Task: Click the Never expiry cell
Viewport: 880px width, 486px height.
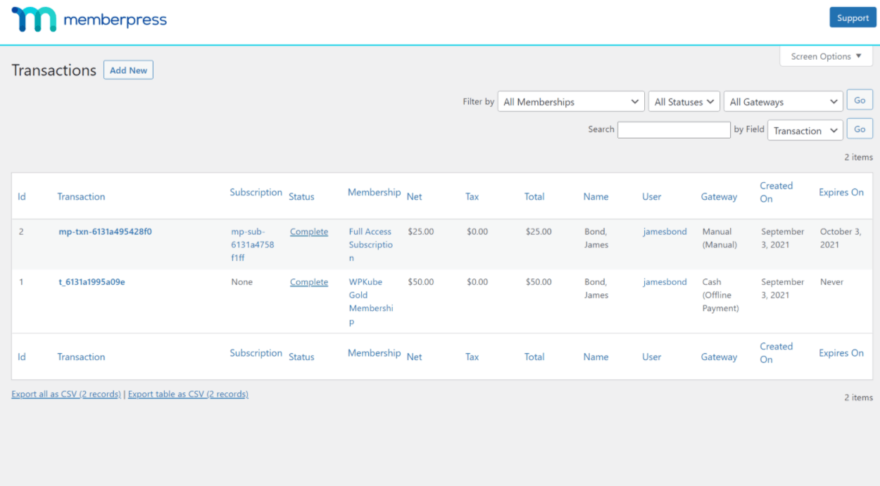Action: [x=831, y=282]
